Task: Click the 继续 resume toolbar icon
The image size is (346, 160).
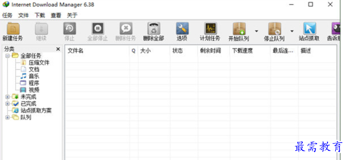Action: [x=41, y=29]
